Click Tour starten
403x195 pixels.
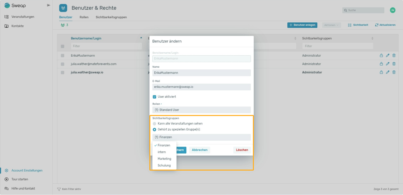point(20,179)
